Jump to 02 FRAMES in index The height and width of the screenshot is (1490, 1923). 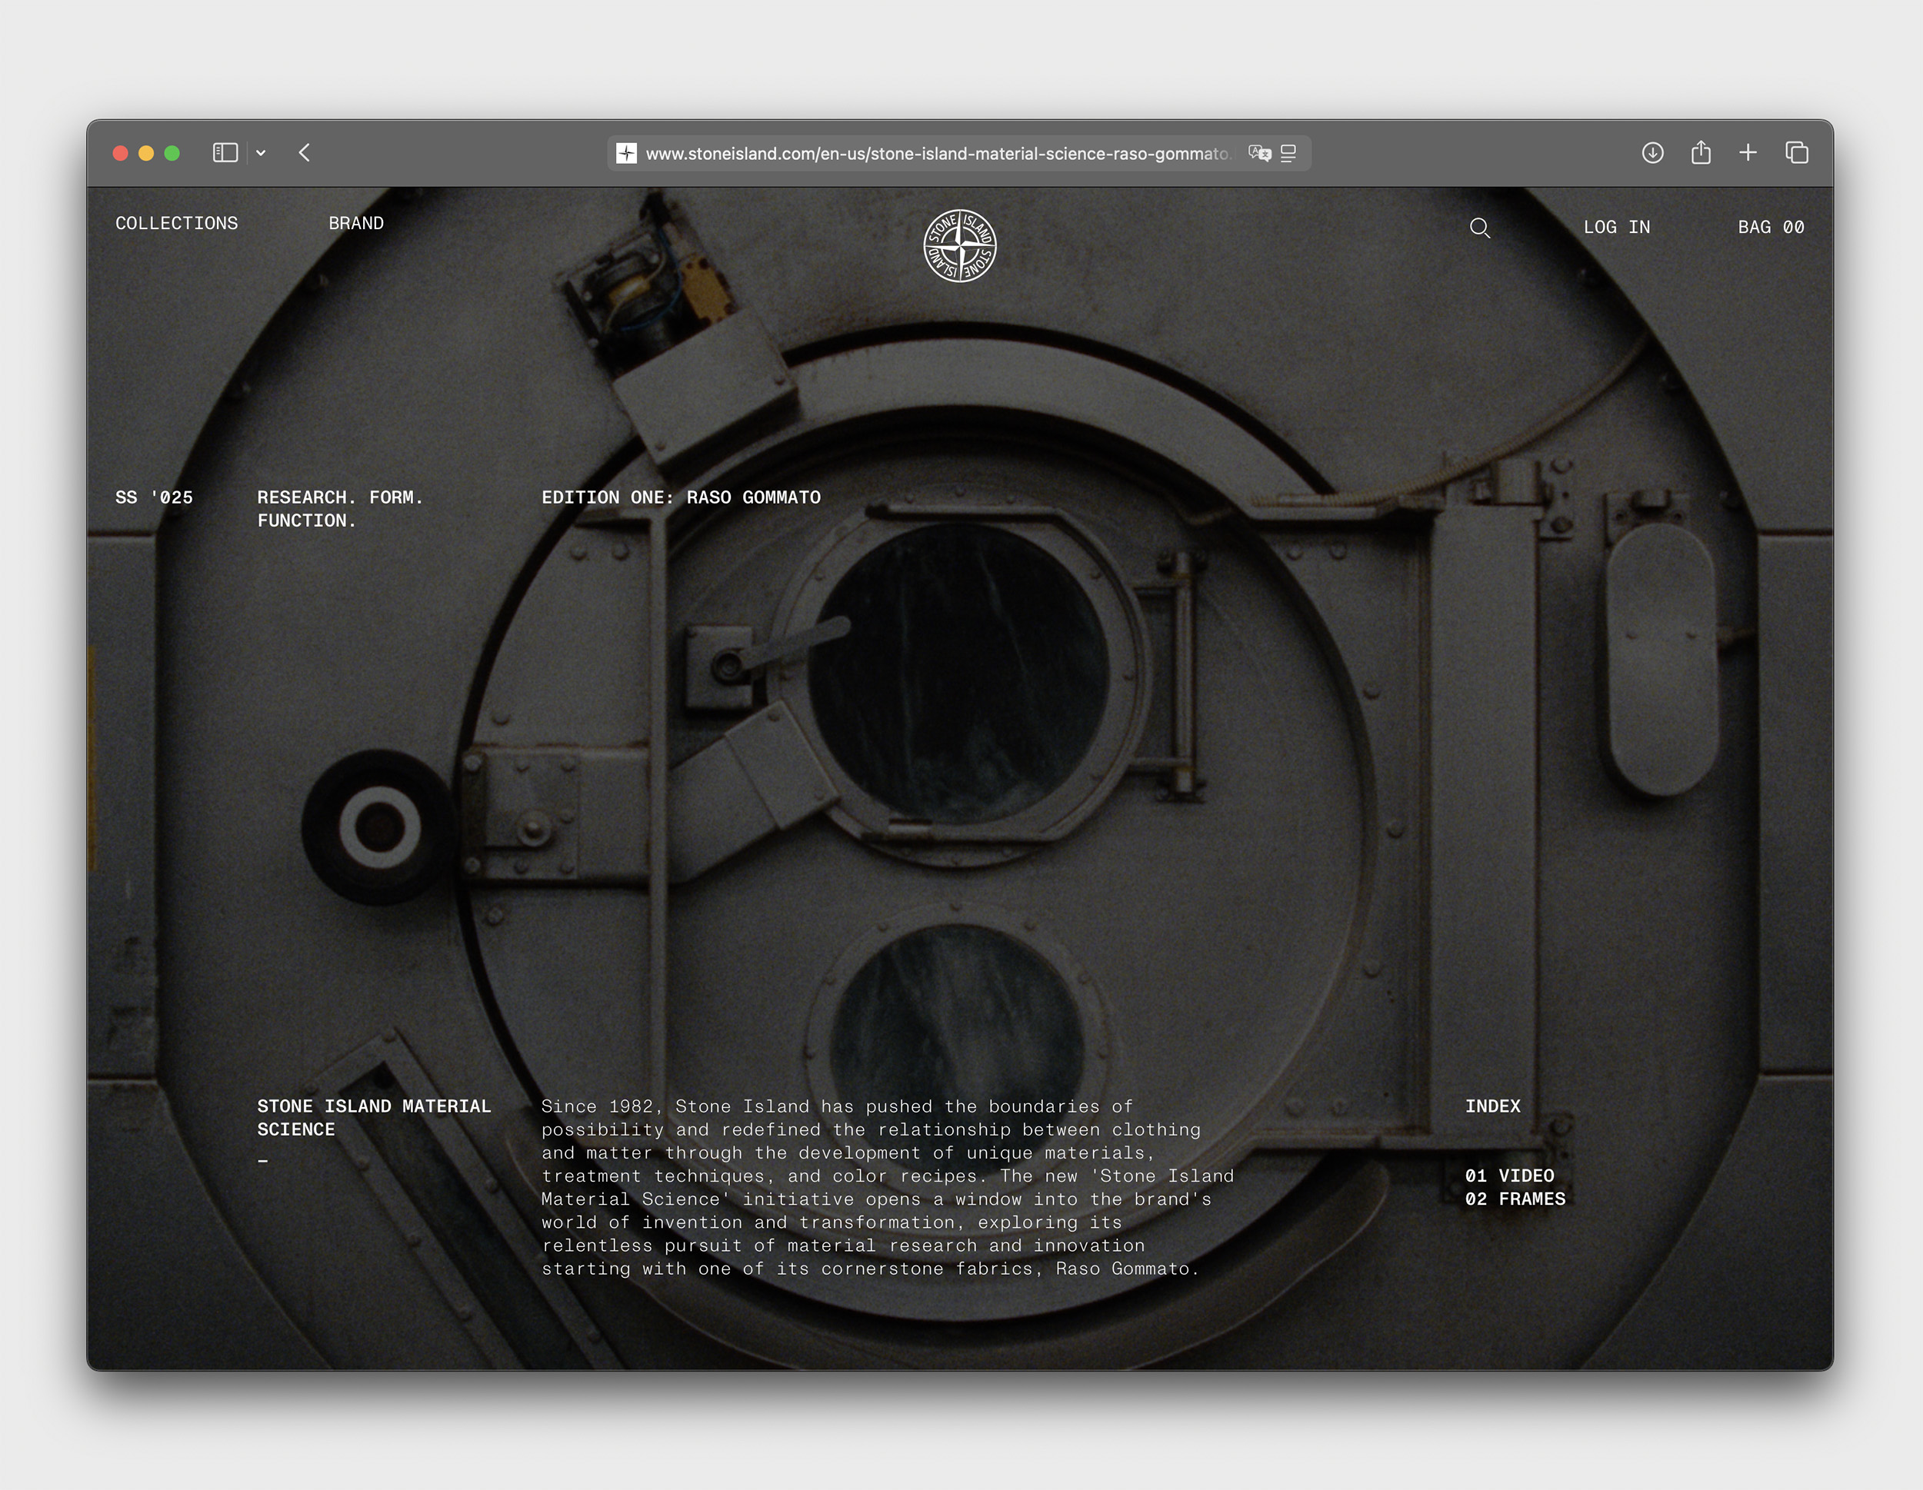point(1515,1199)
